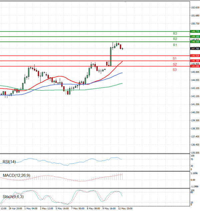Click the S2 support label
The image size is (200, 211).
pyautogui.click(x=175, y=64)
